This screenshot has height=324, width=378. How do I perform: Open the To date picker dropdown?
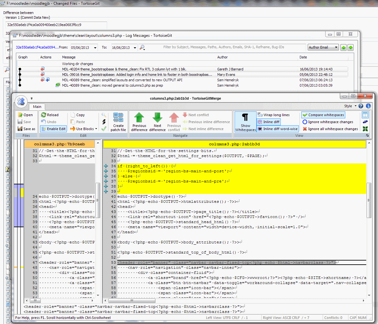(135, 48)
